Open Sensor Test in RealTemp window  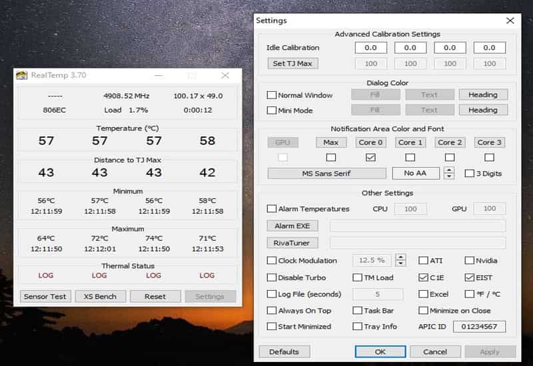45,296
